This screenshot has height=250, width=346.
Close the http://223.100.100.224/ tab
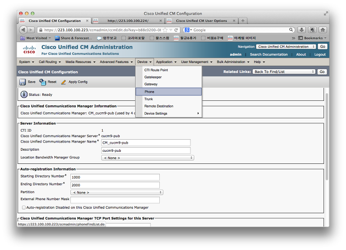160,21
